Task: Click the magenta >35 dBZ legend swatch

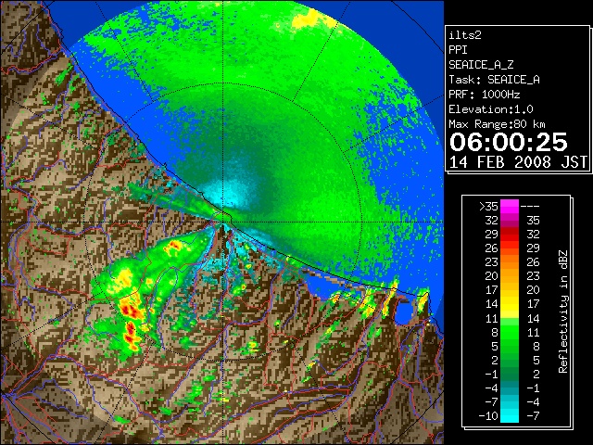Action: [x=510, y=207]
